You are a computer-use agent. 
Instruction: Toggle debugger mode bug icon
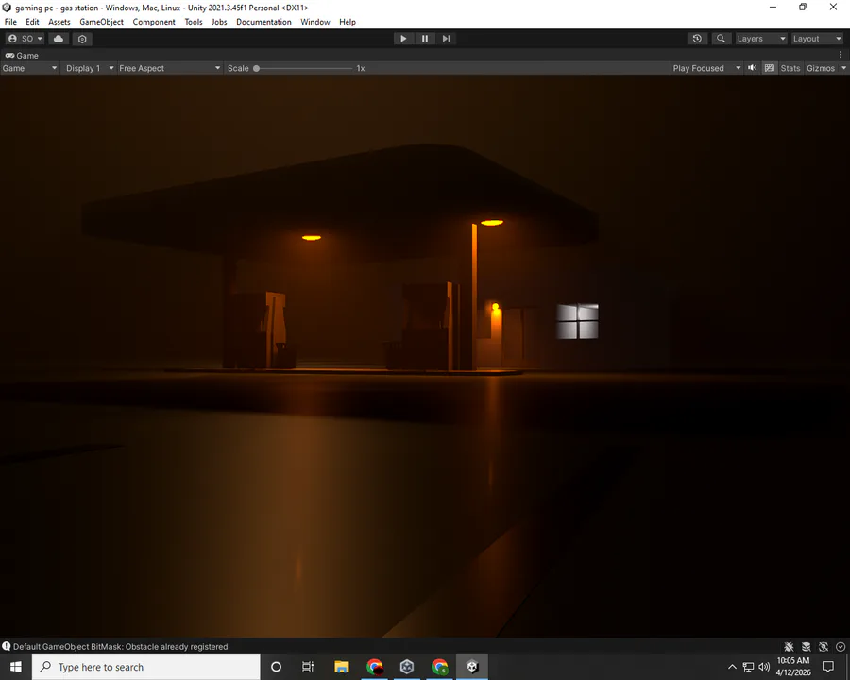click(789, 646)
